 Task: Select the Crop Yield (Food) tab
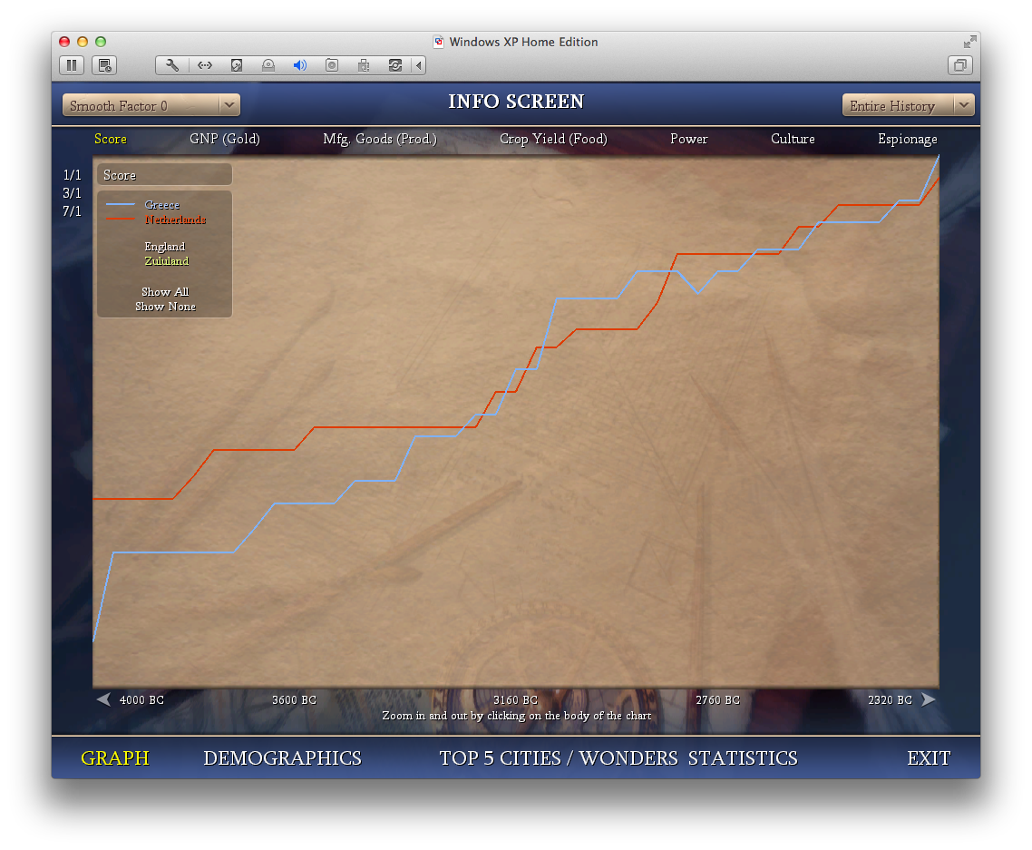pyautogui.click(x=553, y=139)
